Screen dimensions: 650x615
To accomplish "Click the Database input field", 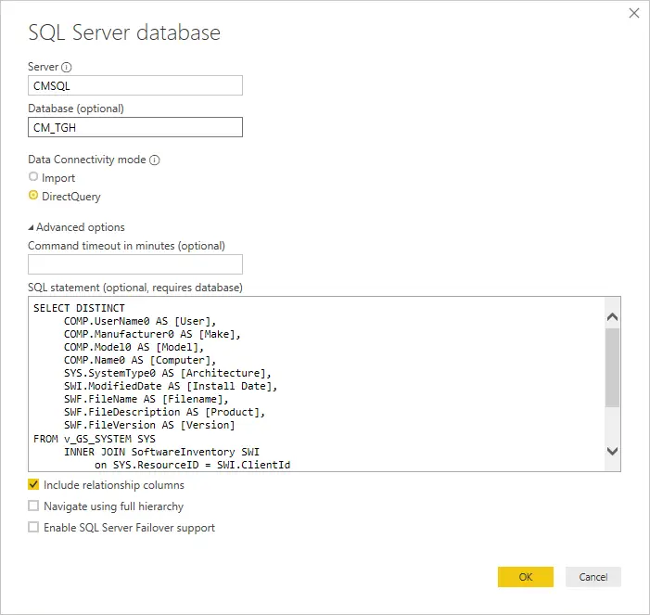I will pos(135,127).
